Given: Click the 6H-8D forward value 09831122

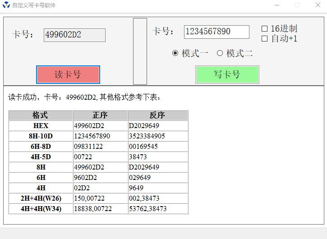Looking at the screenshot, I should pos(101,147).
